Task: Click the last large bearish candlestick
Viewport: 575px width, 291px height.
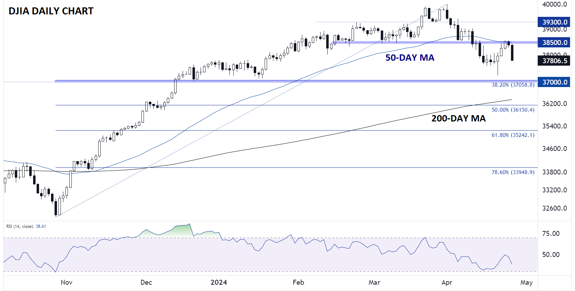Action: [512, 53]
